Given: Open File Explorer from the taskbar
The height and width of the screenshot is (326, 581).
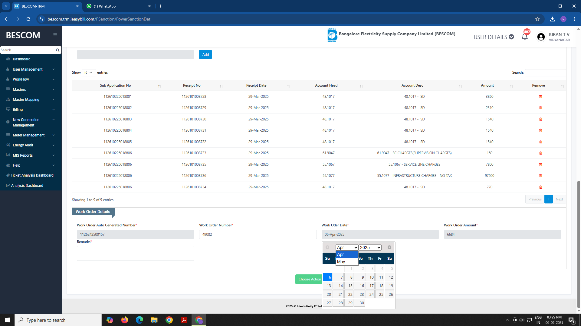Looking at the screenshot, I should [x=154, y=320].
